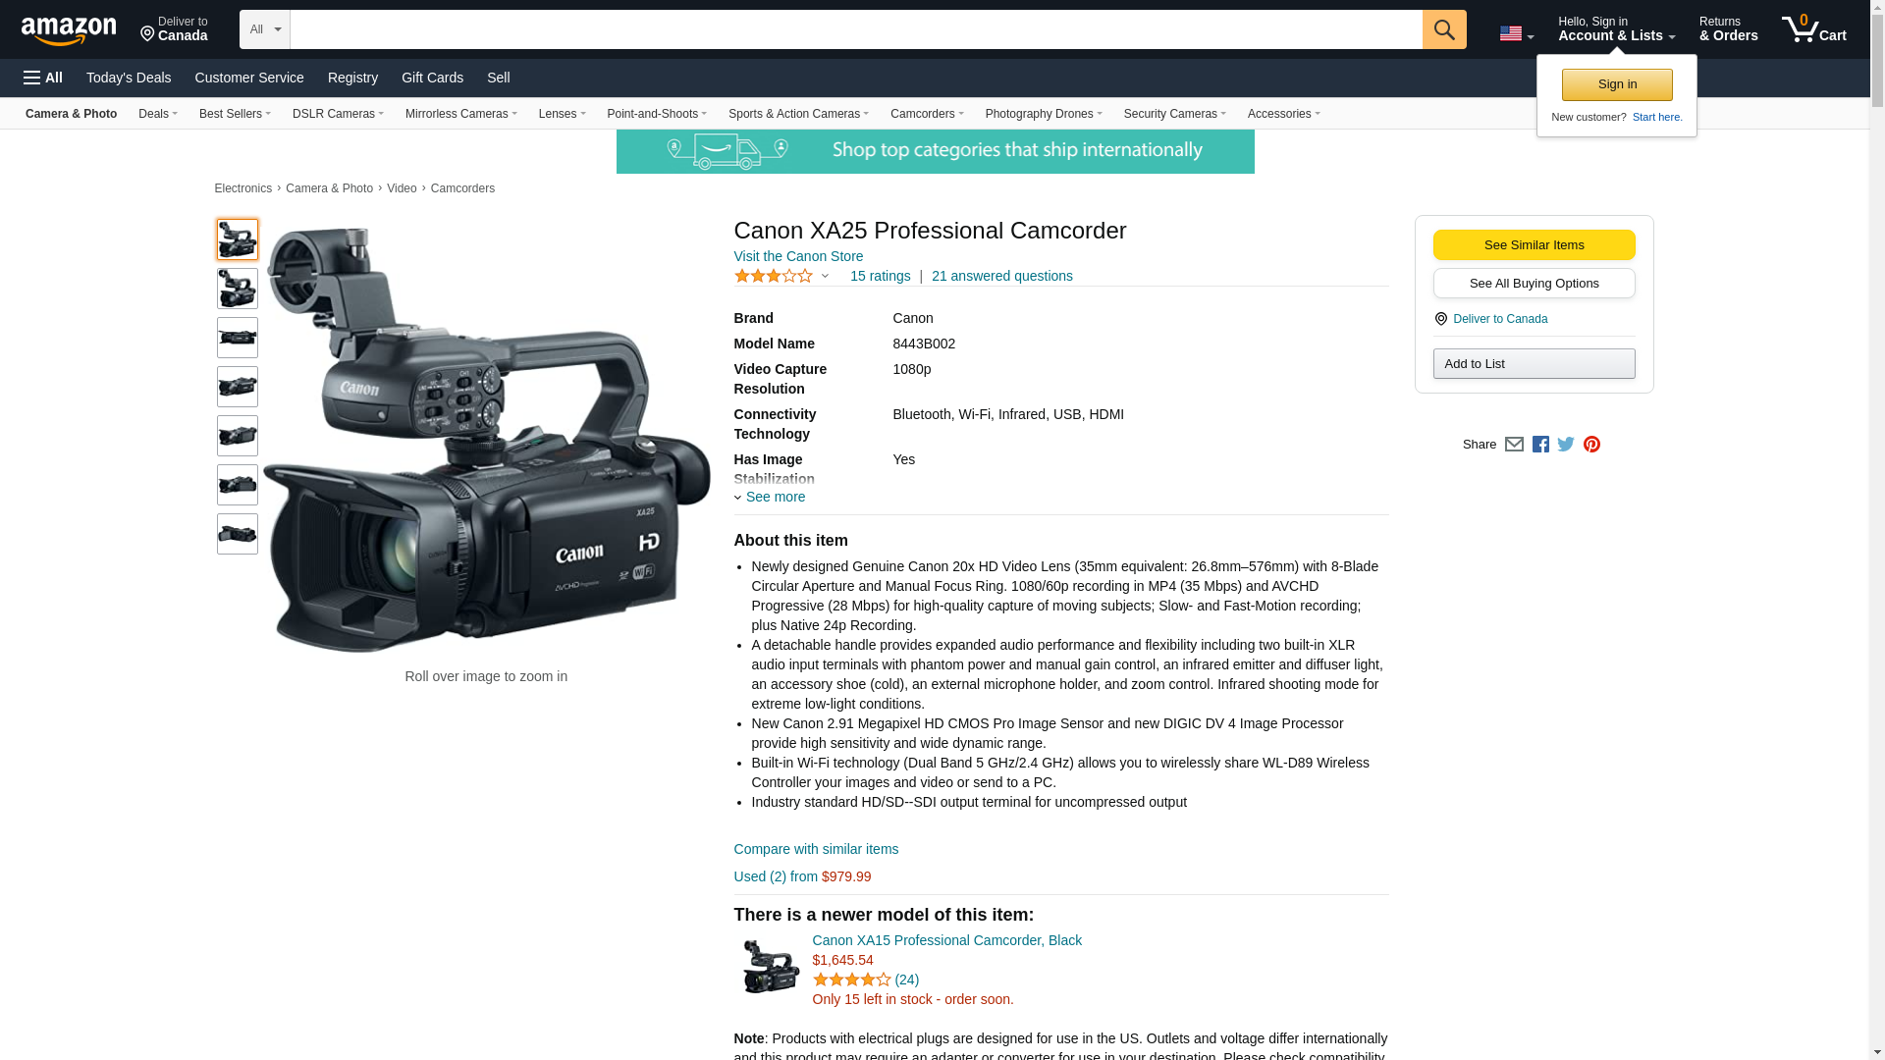This screenshot has height=1060, width=1885.
Task: Expand the Accessories dropdown
Action: pyautogui.click(x=1284, y=114)
